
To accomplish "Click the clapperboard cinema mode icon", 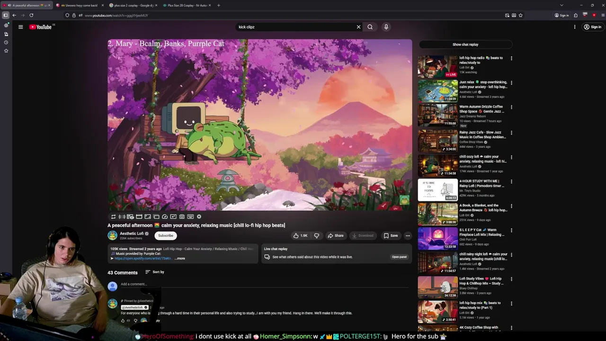I will [x=139, y=216].
